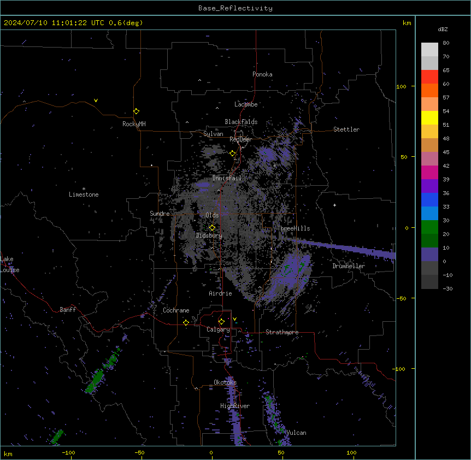Click the dBZ legend heading
471x460 pixels.
pyautogui.click(x=443, y=29)
